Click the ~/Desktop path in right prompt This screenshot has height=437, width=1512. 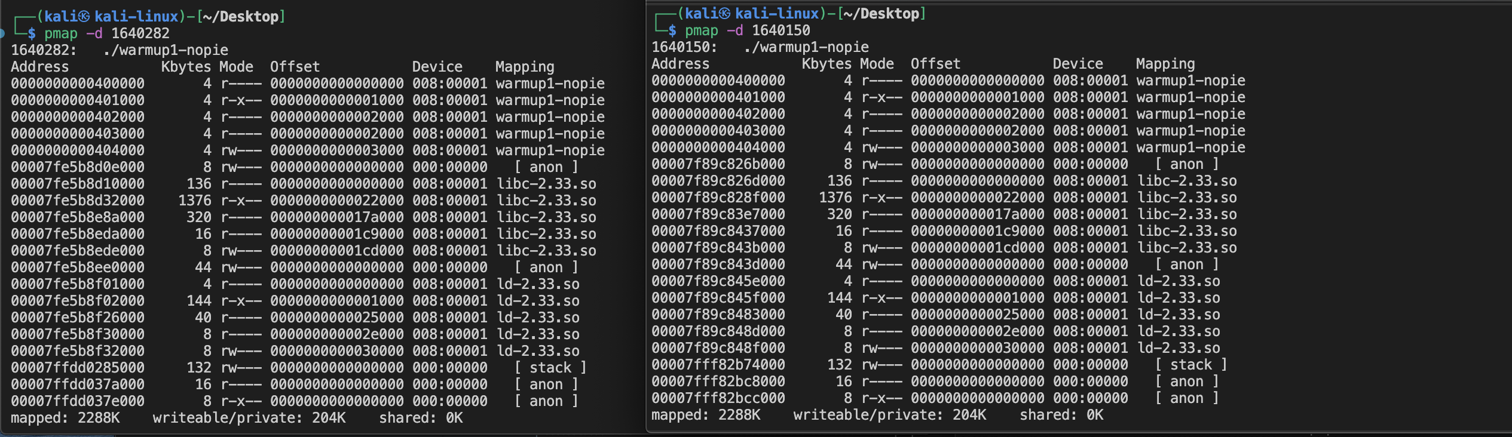coord(882,14)
